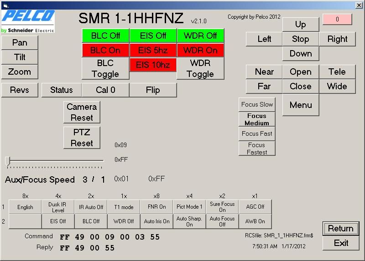The height and width of the screenshot is (261, 365).
Task: Enable BLC On red button
Action: click(x=105, y=50)
